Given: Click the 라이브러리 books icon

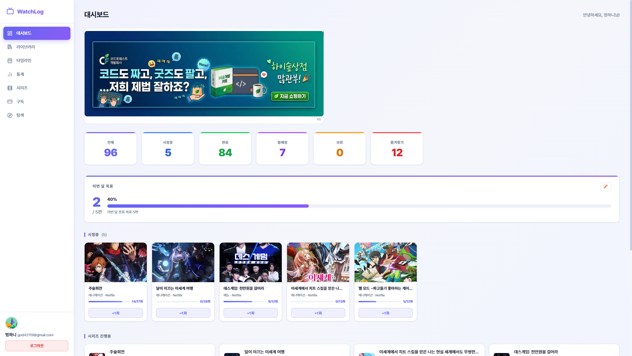Looking at the screenshot, I should [10, 47].
